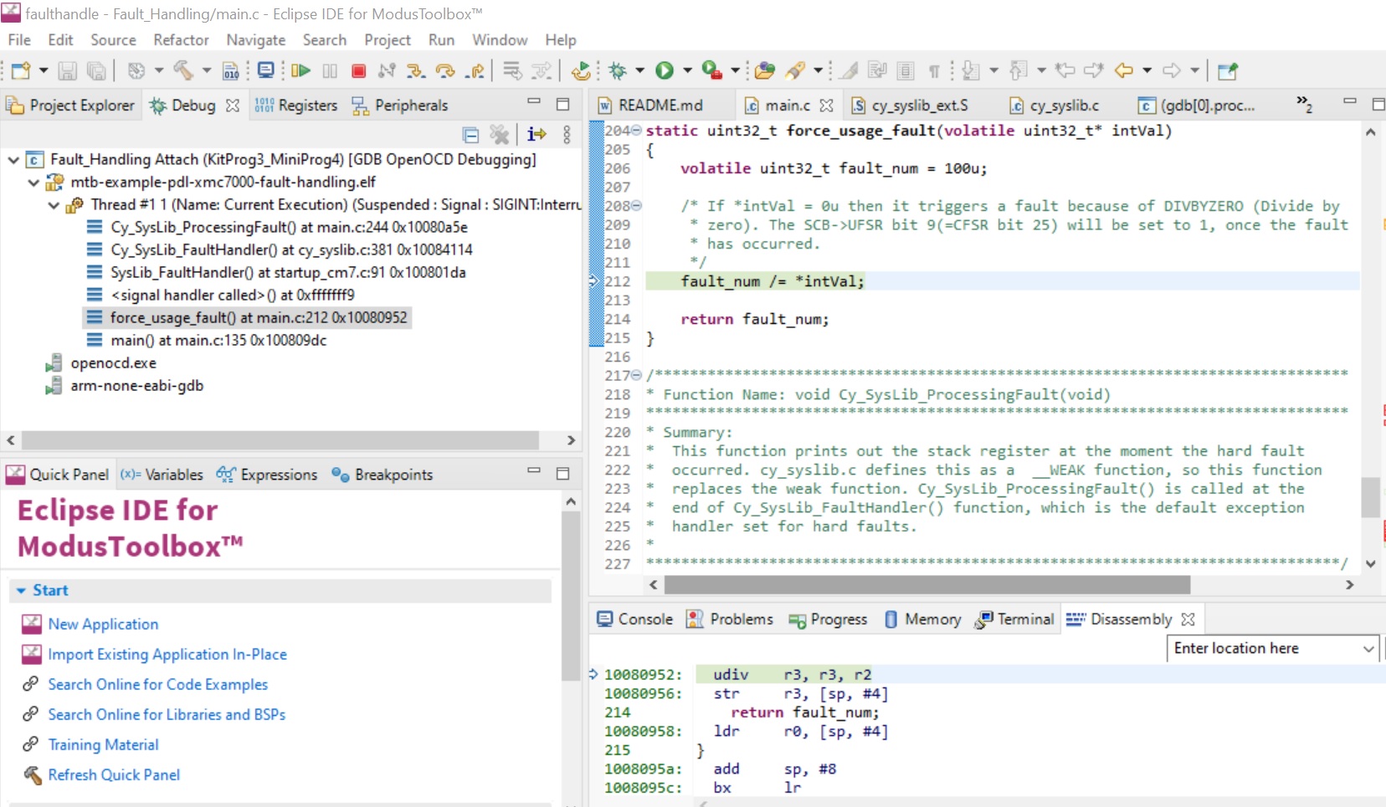Viewport: 1386px width, 807px height.
Task: Collapse the mtb-example-pdl-xmc7000-fault-handling.elf node
Action: pyautogui.click(x=33, y=182)
